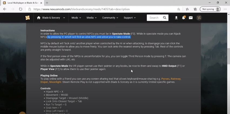Open the user avatar menu

point(199,18)
